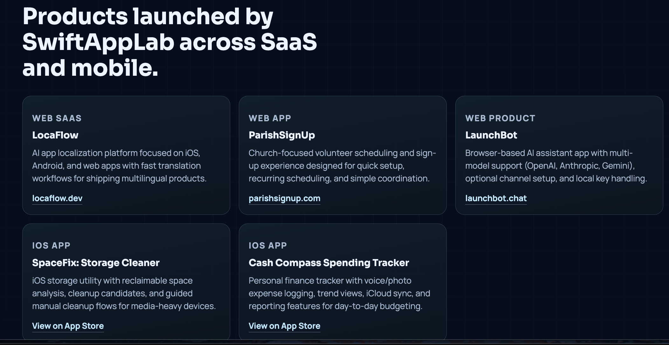Select the LocaFlow product card
669x345 pixels.
point(126,155)
